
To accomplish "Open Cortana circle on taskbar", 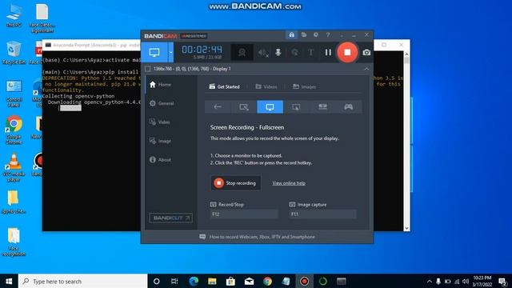I will coord(157,281).
